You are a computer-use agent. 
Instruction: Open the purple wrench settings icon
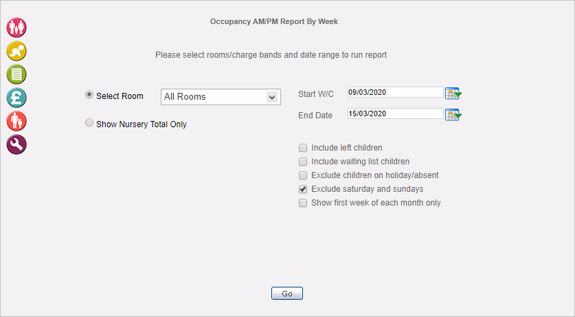[16, 144]
